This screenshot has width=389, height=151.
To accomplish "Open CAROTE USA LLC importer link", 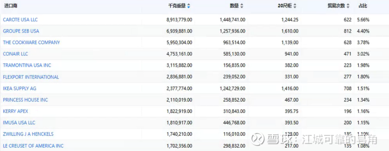I will [x=20, y=20].
